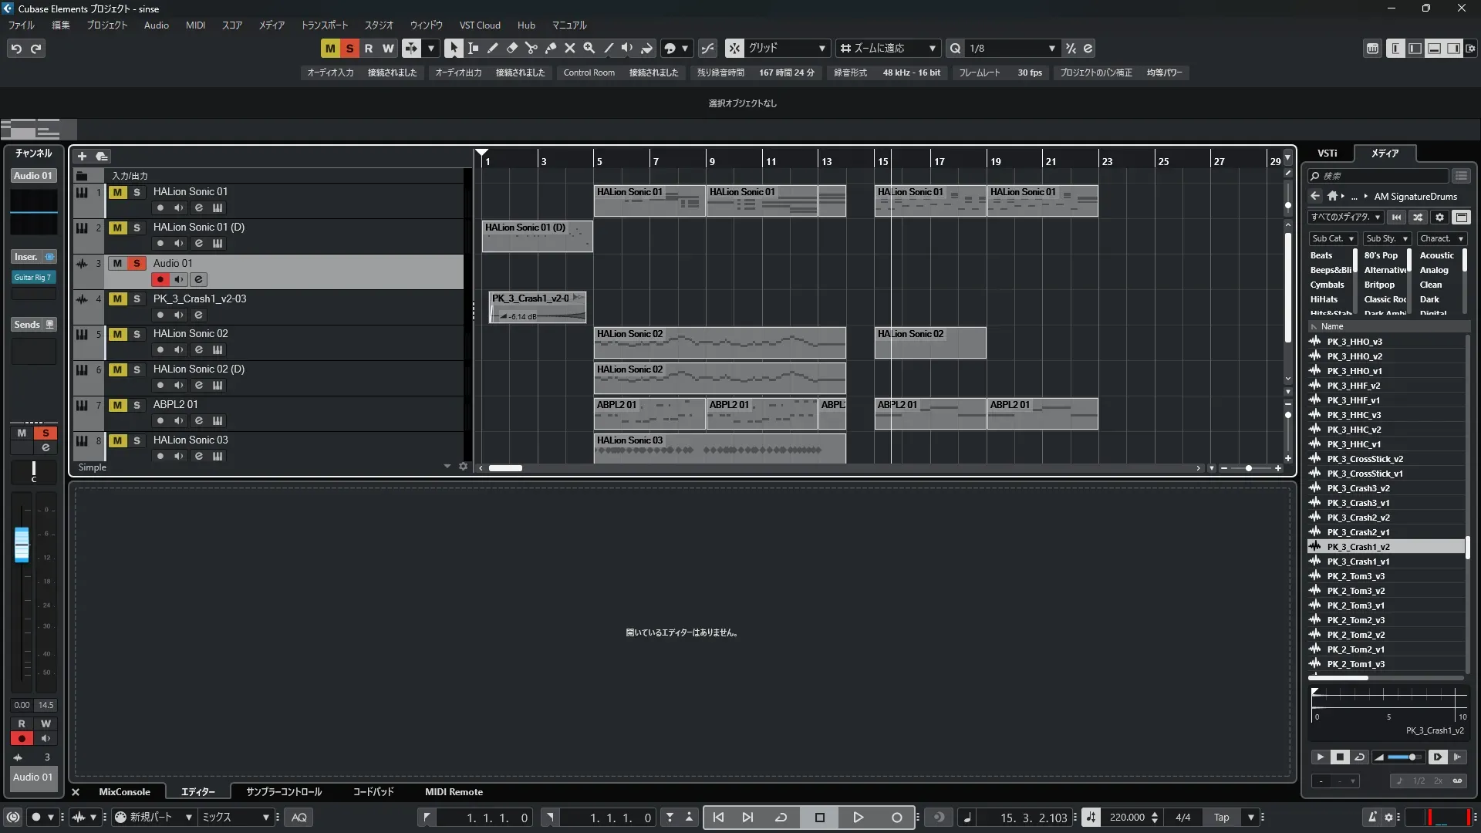Select the Draw pencil tool
Screen dimensions: 1481x833
tap(493, 48)
